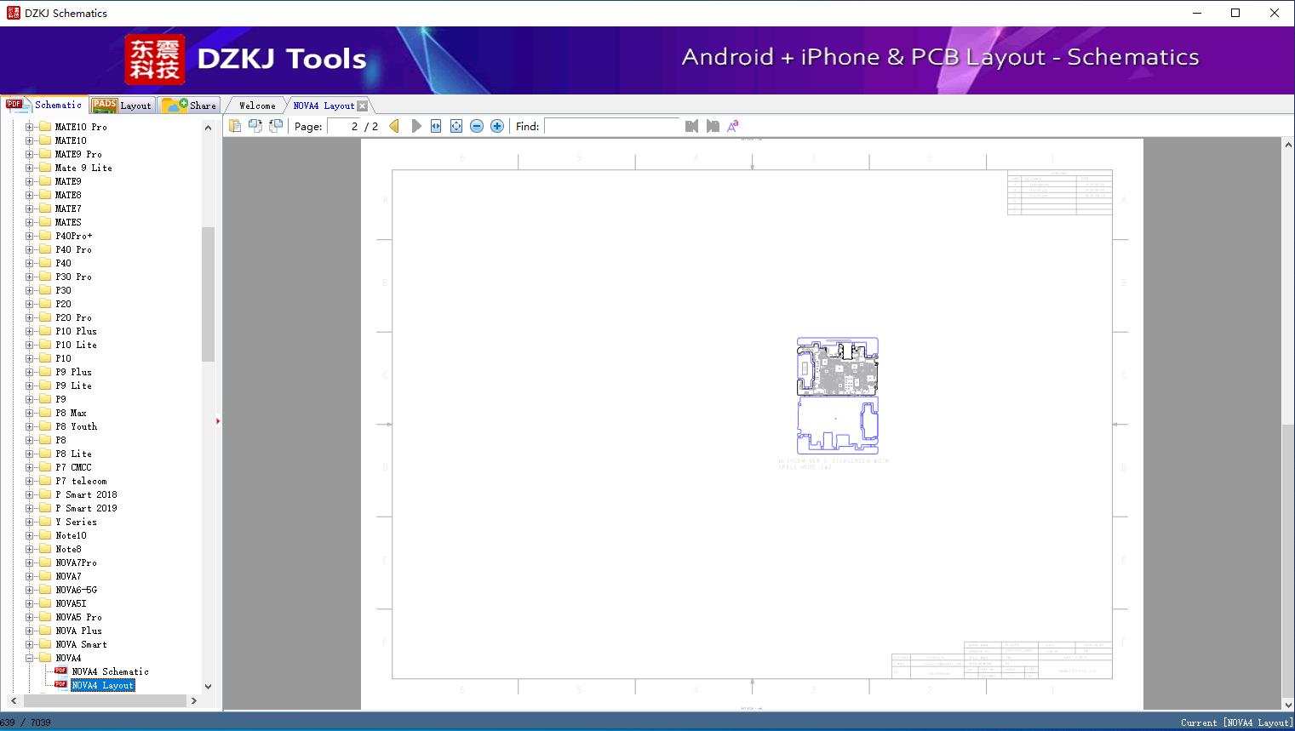The width and height of the screenshot is (1295, 731).
Task: Select the P8 Youth folder
Action: coord(76,426)
